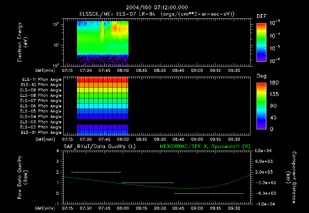Select the ELS-03 Pitch Angle row label
309x213 pixels.
[41, 122]
